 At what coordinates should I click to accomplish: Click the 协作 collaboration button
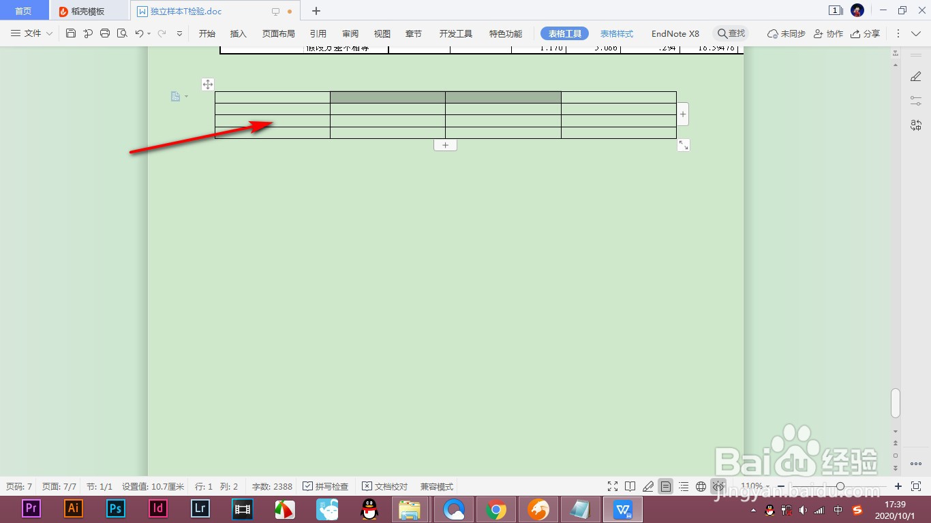[828, 33]
